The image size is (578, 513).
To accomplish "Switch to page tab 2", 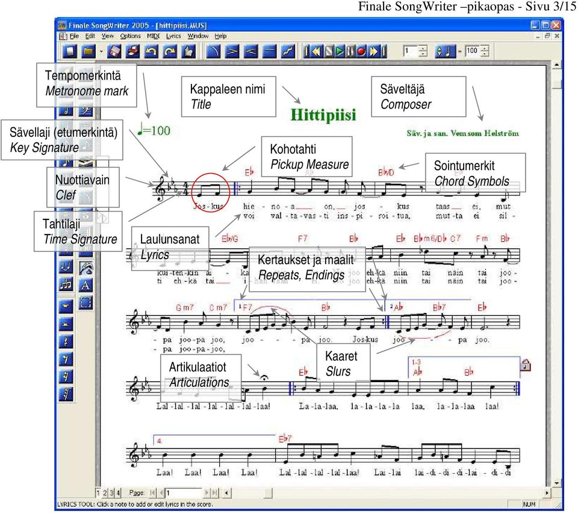I will click(x=105, y=493).
